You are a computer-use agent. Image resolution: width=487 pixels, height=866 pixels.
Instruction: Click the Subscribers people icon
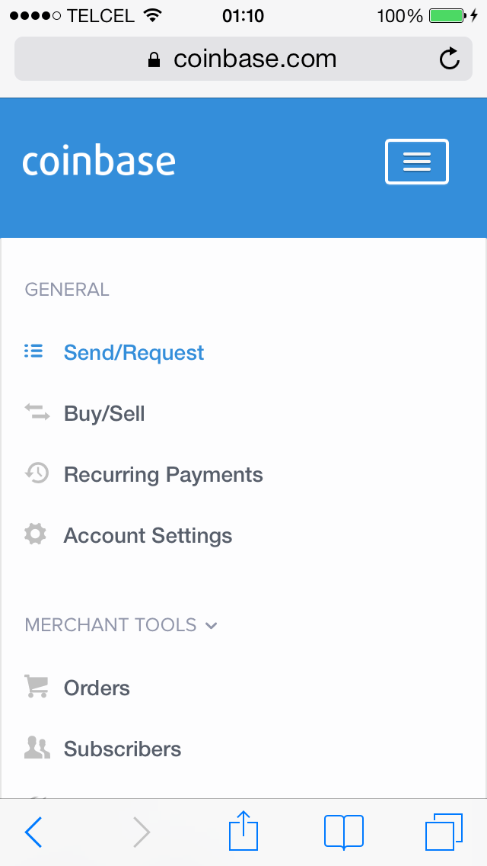click(37, 747)
